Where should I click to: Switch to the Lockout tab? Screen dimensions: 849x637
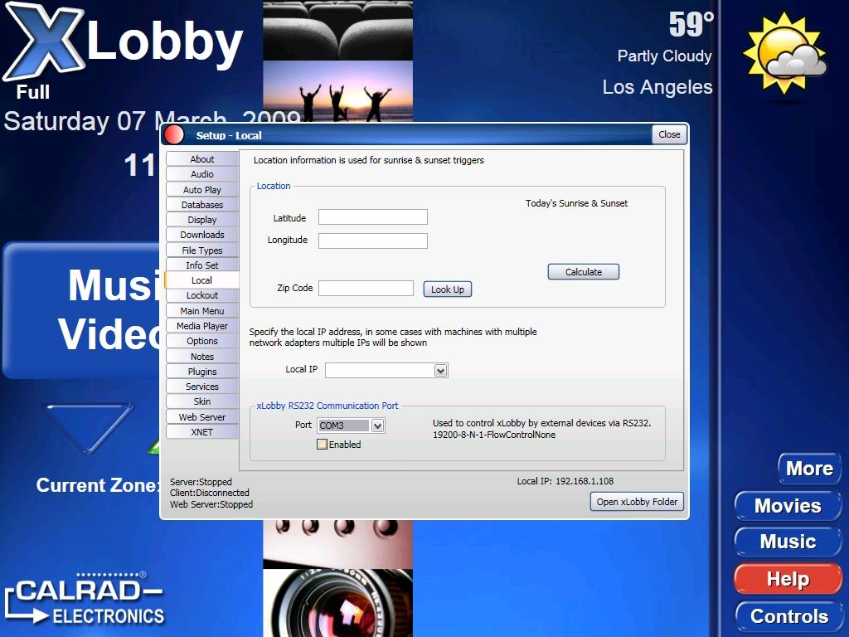tap(202, 296)
